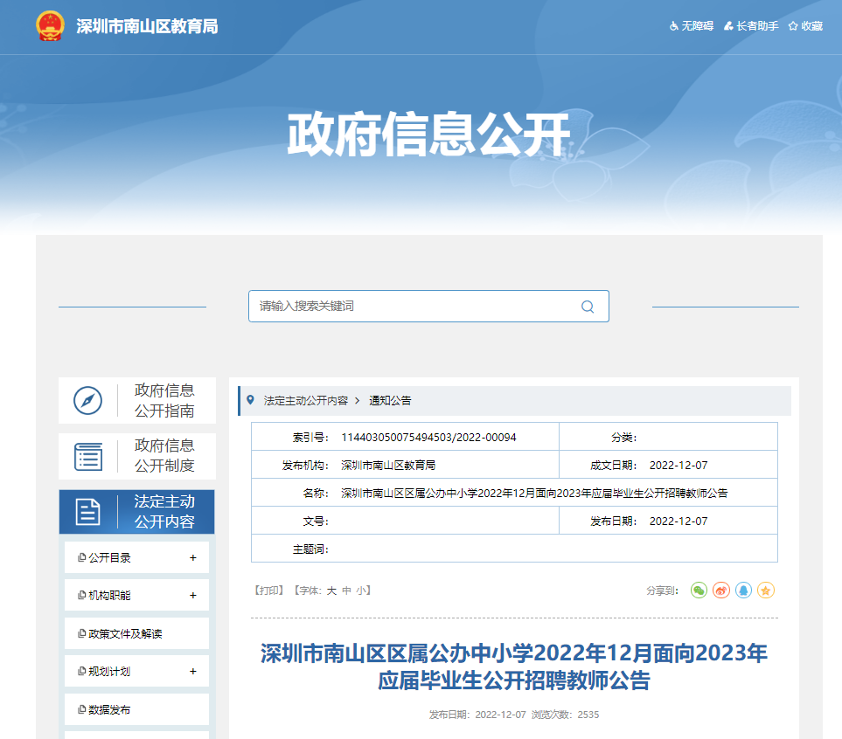Share the announcement to QQ
This screenshot has width=842, height=739.
pyautogui.click(x=743, y=591)
